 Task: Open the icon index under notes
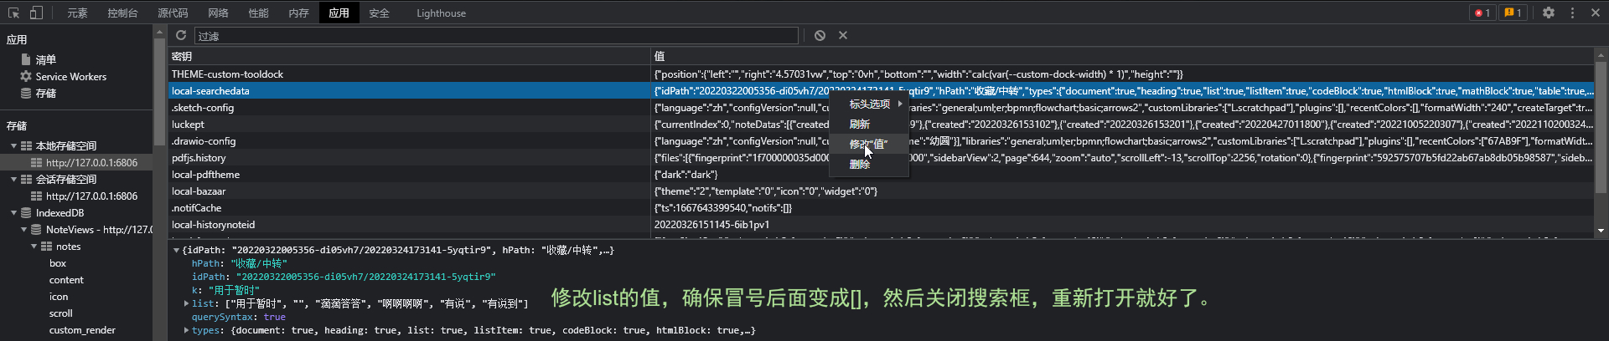(59, 297)
